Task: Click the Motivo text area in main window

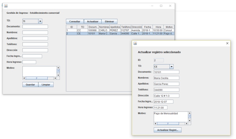Action: pos(40,71)
